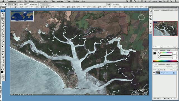179x101 pixels.
Task: Select the Path Selection tool
Action: coord(3,55)
